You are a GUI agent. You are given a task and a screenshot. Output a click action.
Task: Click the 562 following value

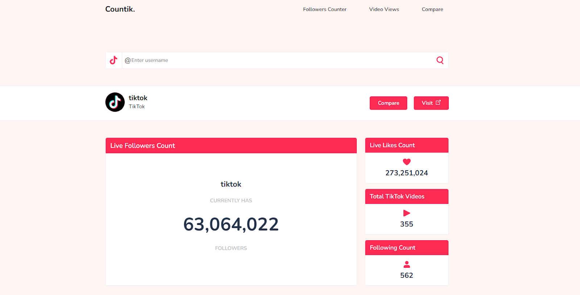tap(407, 275)
